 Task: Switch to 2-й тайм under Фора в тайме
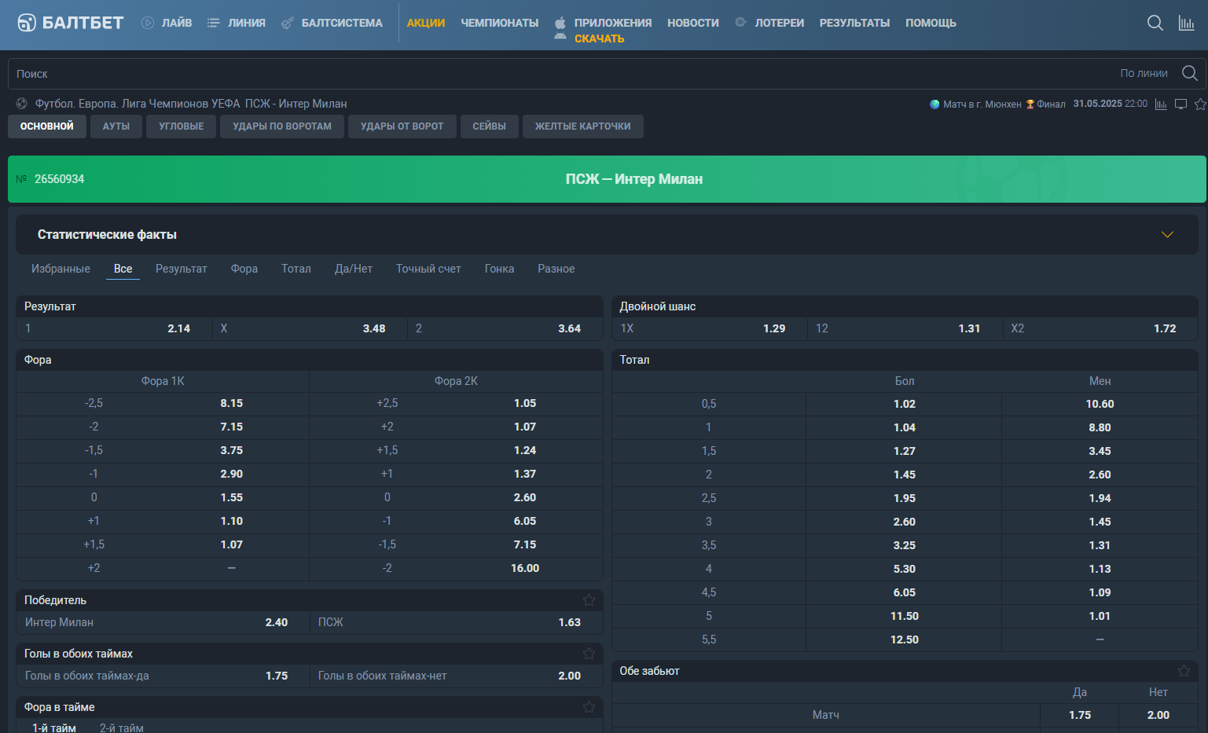(x=122, y=728)
